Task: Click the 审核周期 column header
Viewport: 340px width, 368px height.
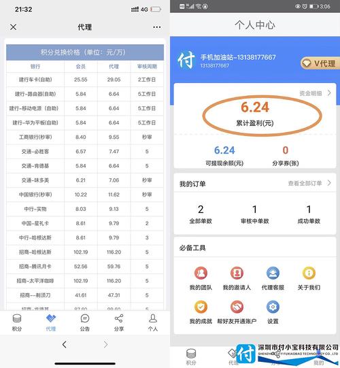Action: 147,67
